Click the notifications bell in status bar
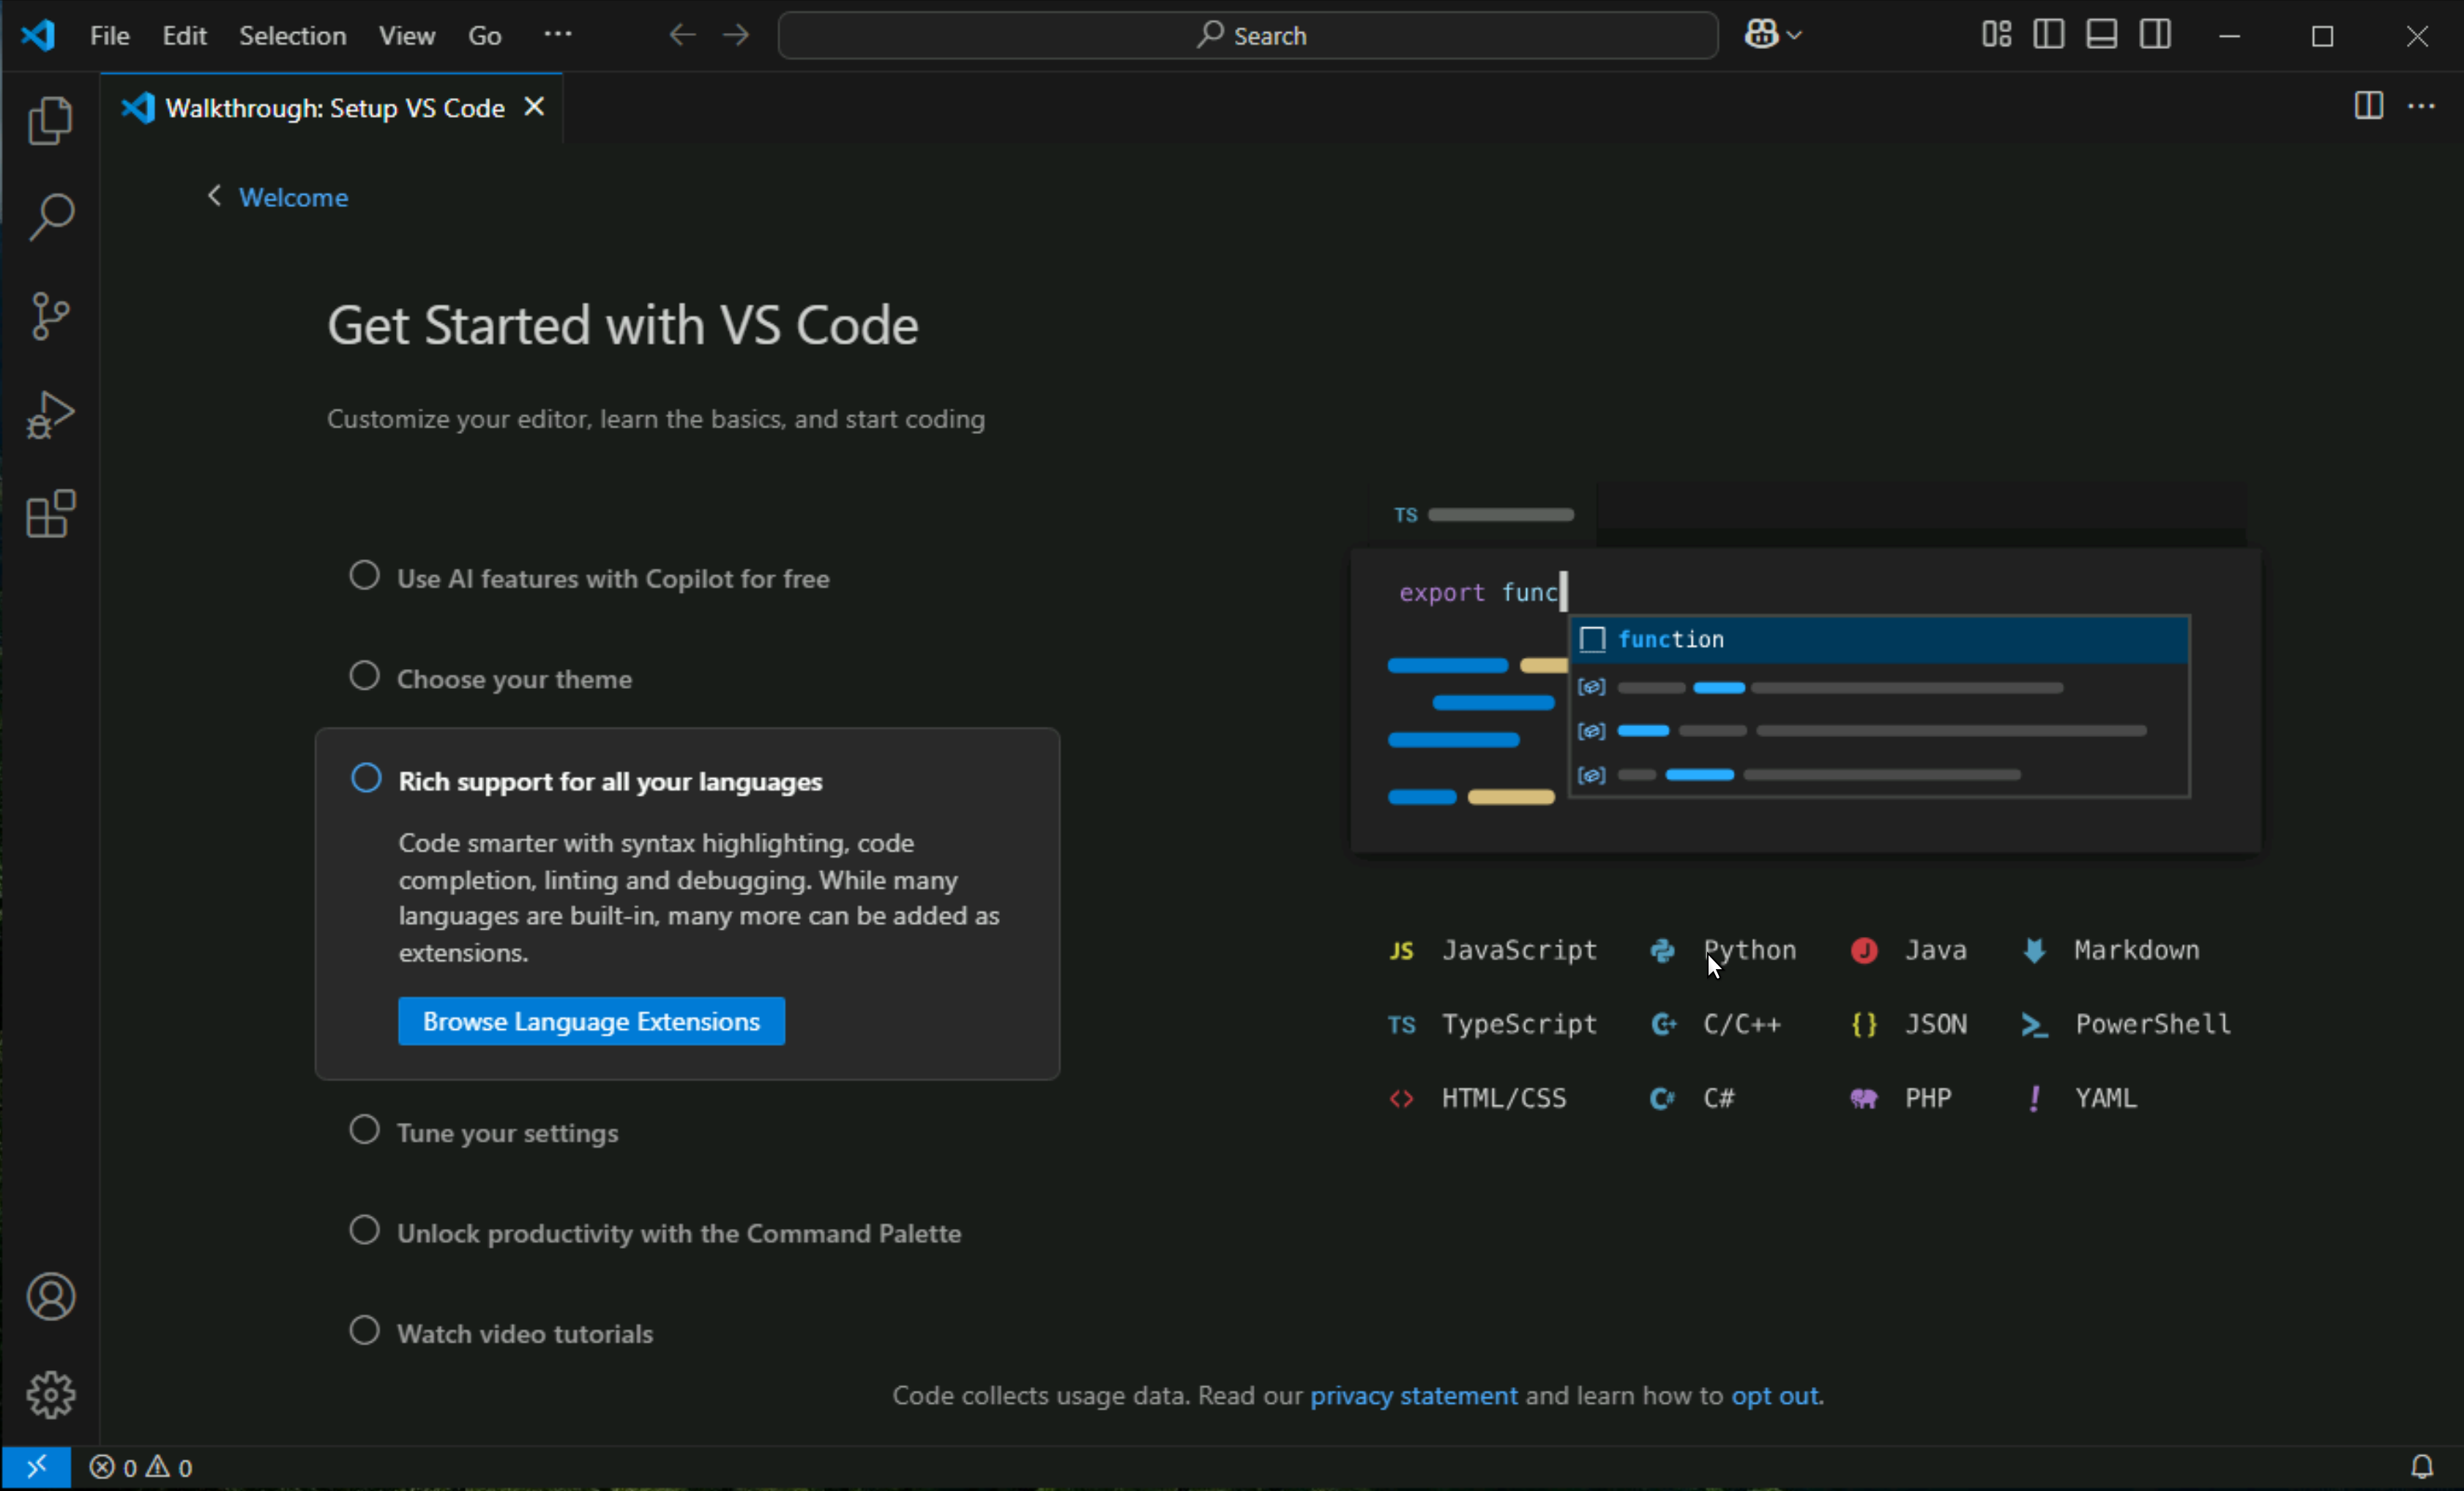The image size is (2464, 1491). click(x=2421, y=1467)
